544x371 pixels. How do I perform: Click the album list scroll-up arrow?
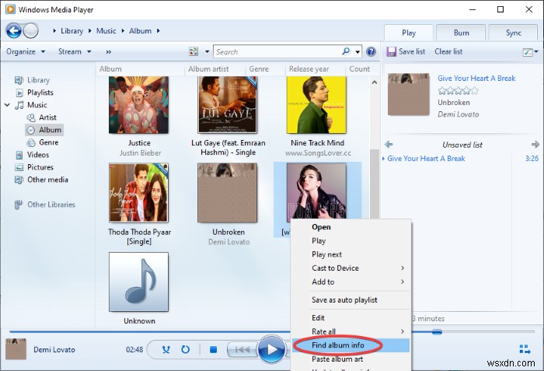click(375, 82)
